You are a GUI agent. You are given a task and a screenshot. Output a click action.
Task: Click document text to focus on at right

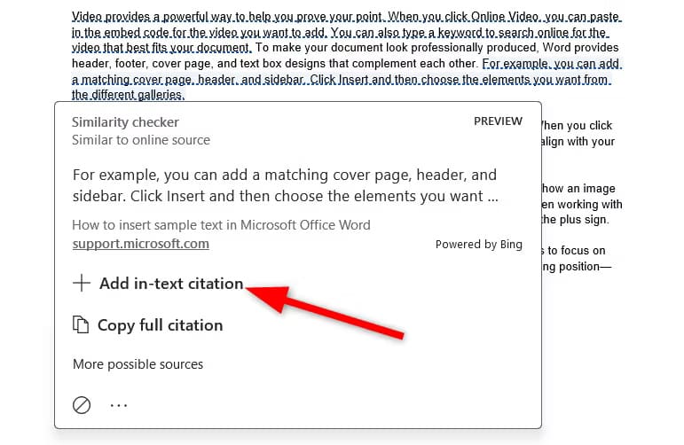point(577,251)
